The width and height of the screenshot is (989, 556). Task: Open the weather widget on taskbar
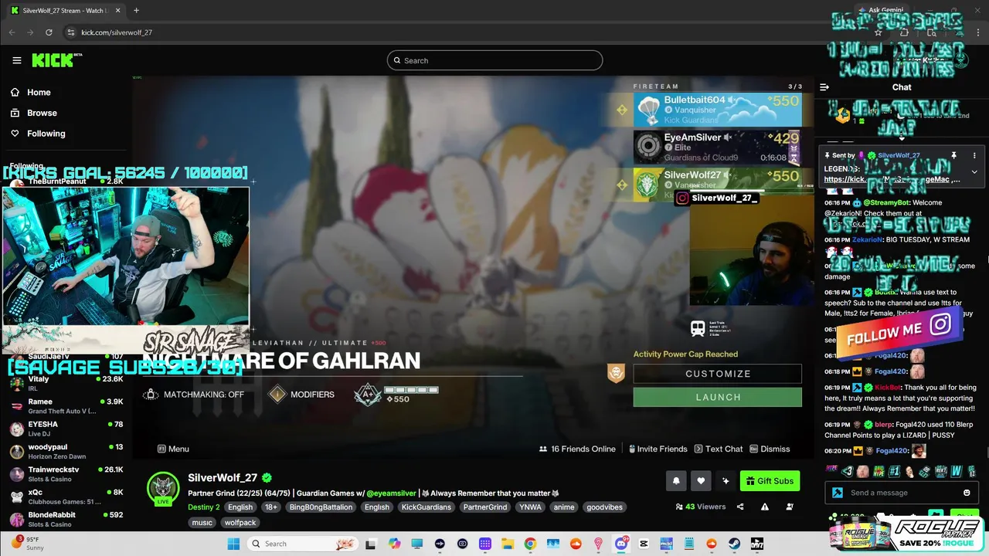pos(29,543)
